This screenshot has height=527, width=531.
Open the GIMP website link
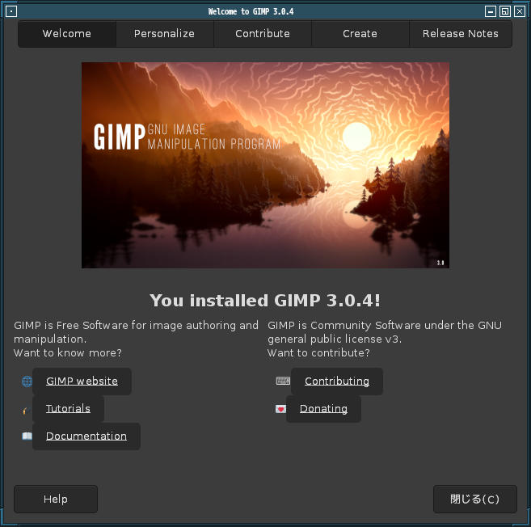82,382
